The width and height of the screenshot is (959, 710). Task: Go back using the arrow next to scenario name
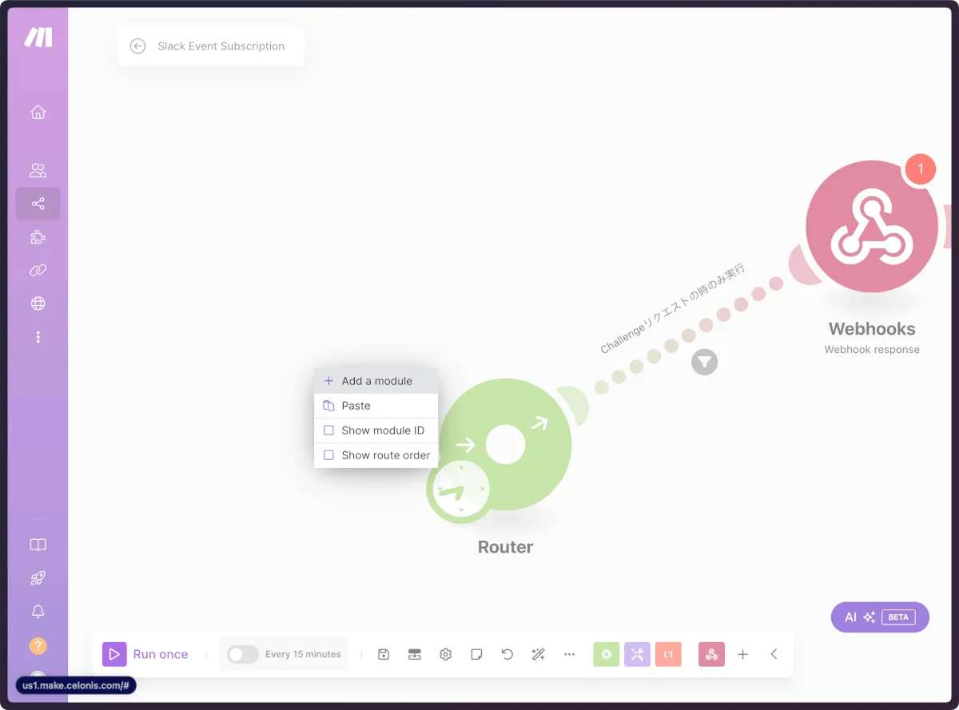(x=137, y=46)
